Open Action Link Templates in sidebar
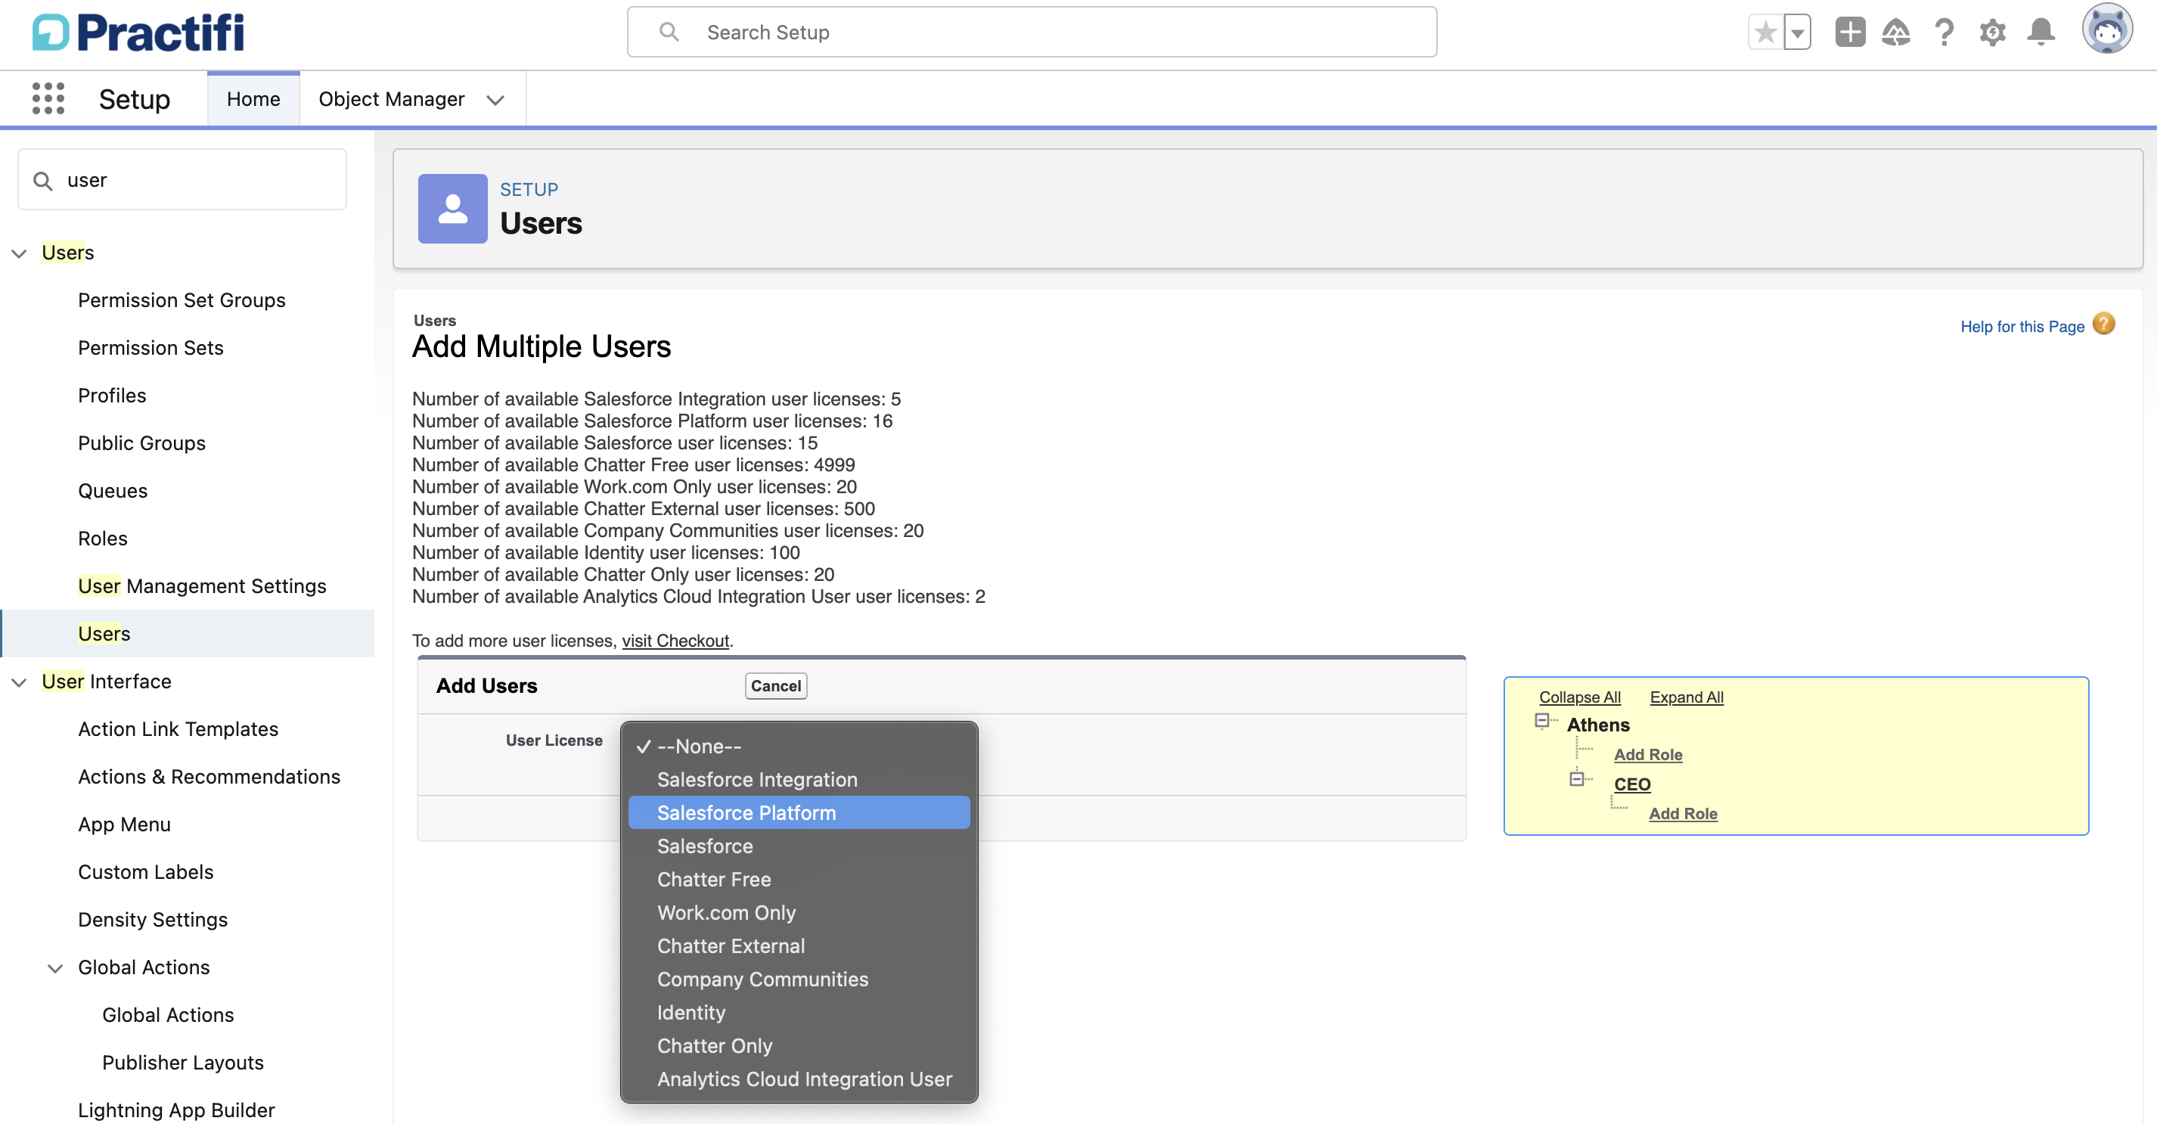The image size is (2157, 1124). (x=178, y=728)
